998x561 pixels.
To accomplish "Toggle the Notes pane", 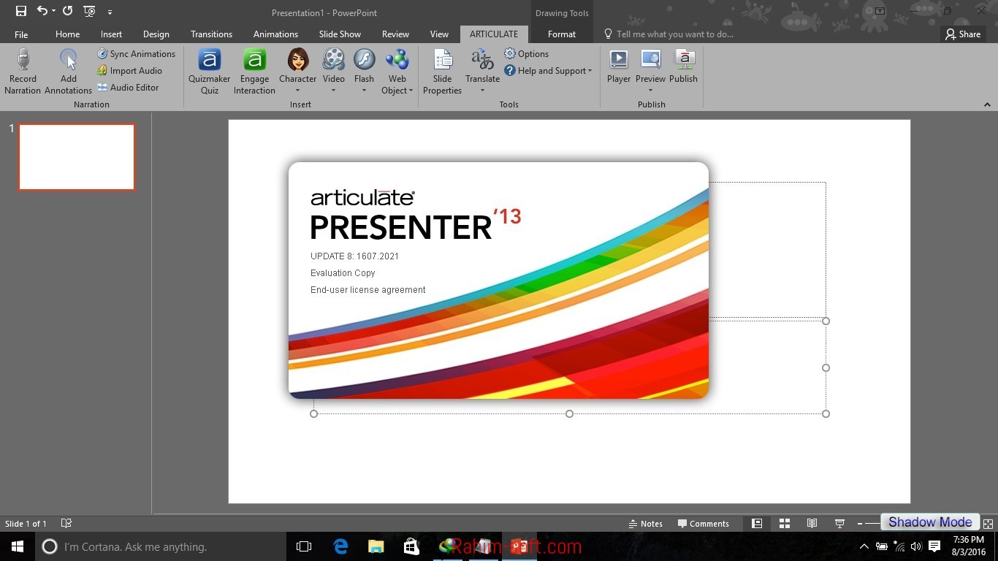I will click(x=646, y=523).
